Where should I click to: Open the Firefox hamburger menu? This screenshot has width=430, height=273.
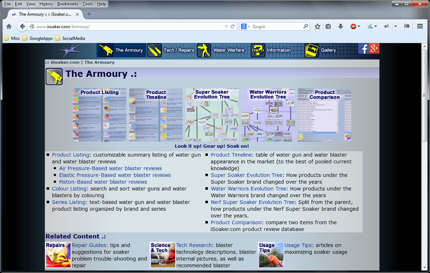click(x=420, y=26)
